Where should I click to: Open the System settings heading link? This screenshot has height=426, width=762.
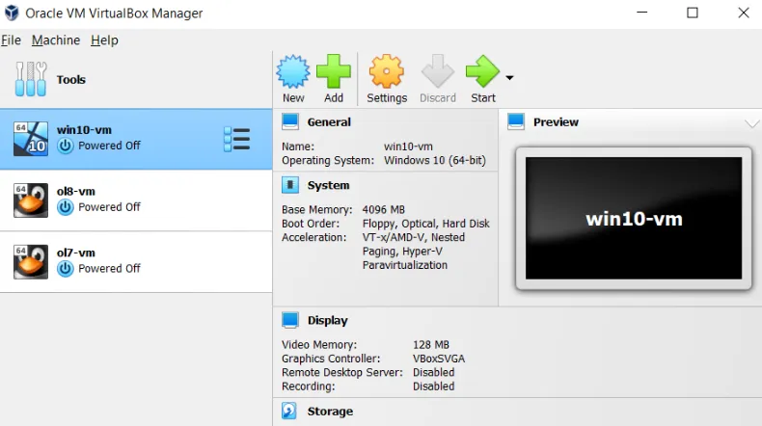tap(328, 185)
